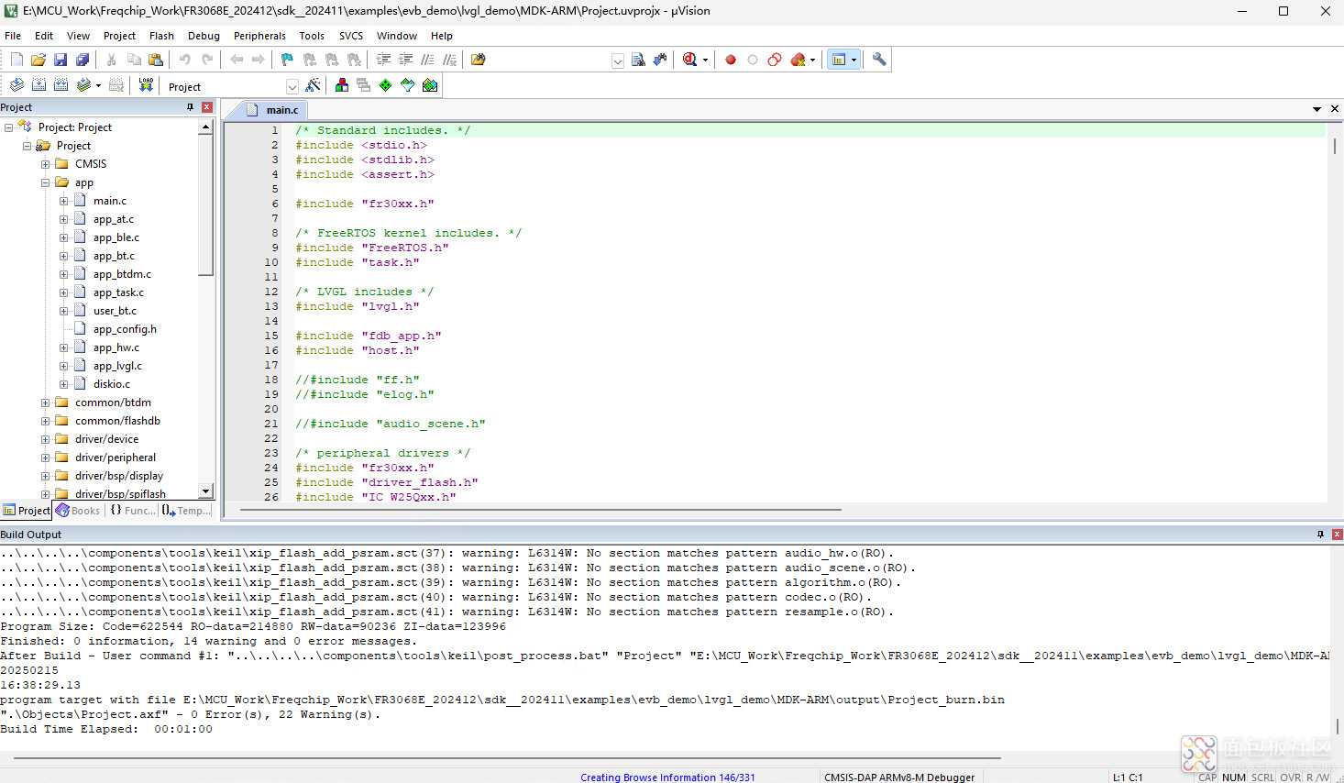The width and height of the screenshot is (1344, 783).
Task: Open the editor tab list dropdown arrow
Action: (x=1316, y=109)
